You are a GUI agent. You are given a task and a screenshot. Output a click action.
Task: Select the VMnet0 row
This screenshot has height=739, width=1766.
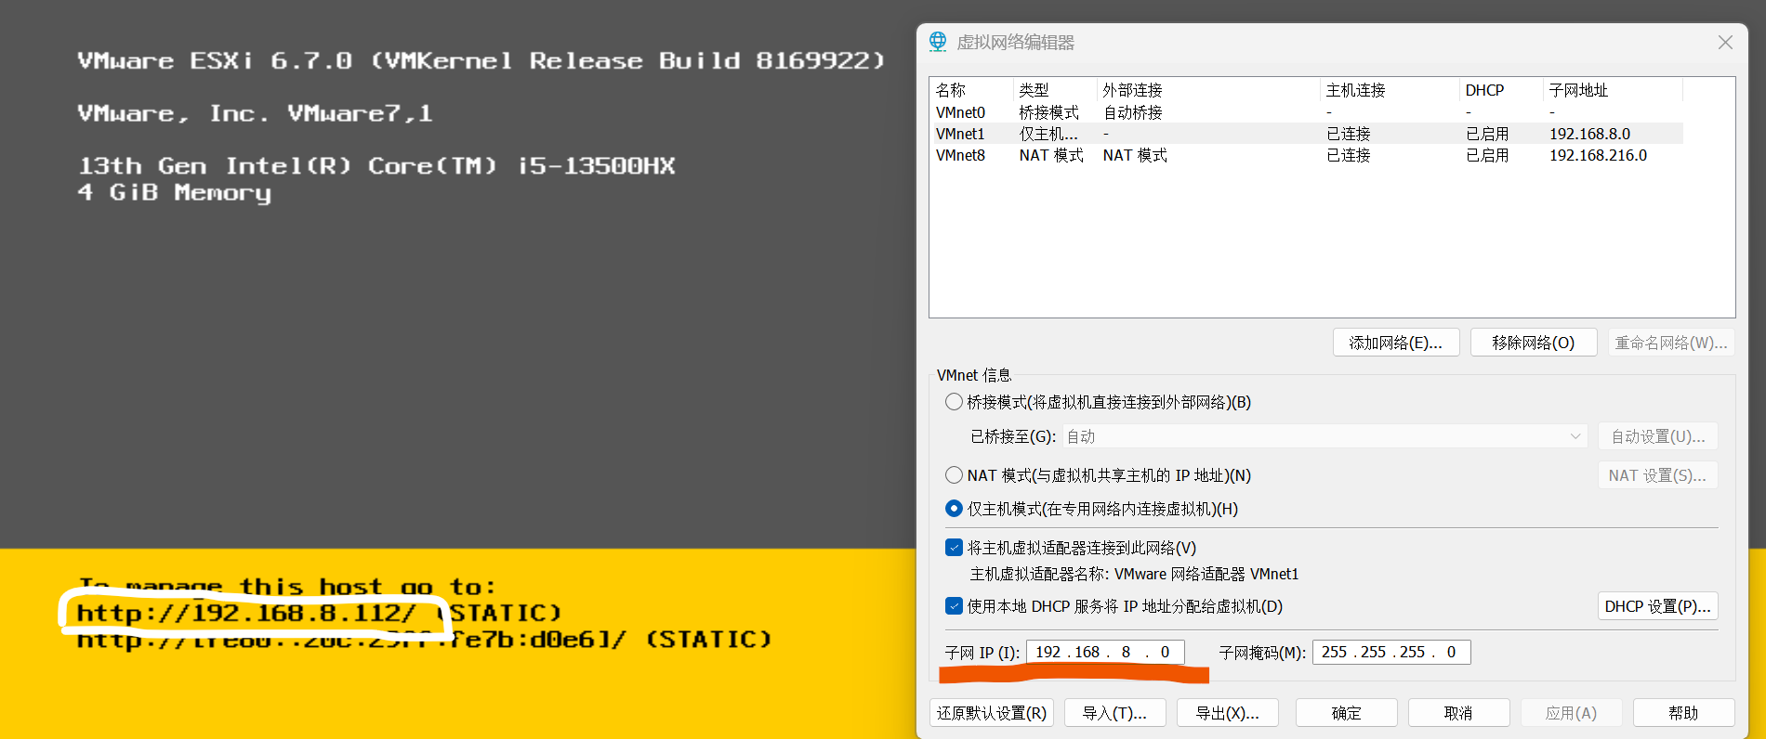[x=1309, y=112]
